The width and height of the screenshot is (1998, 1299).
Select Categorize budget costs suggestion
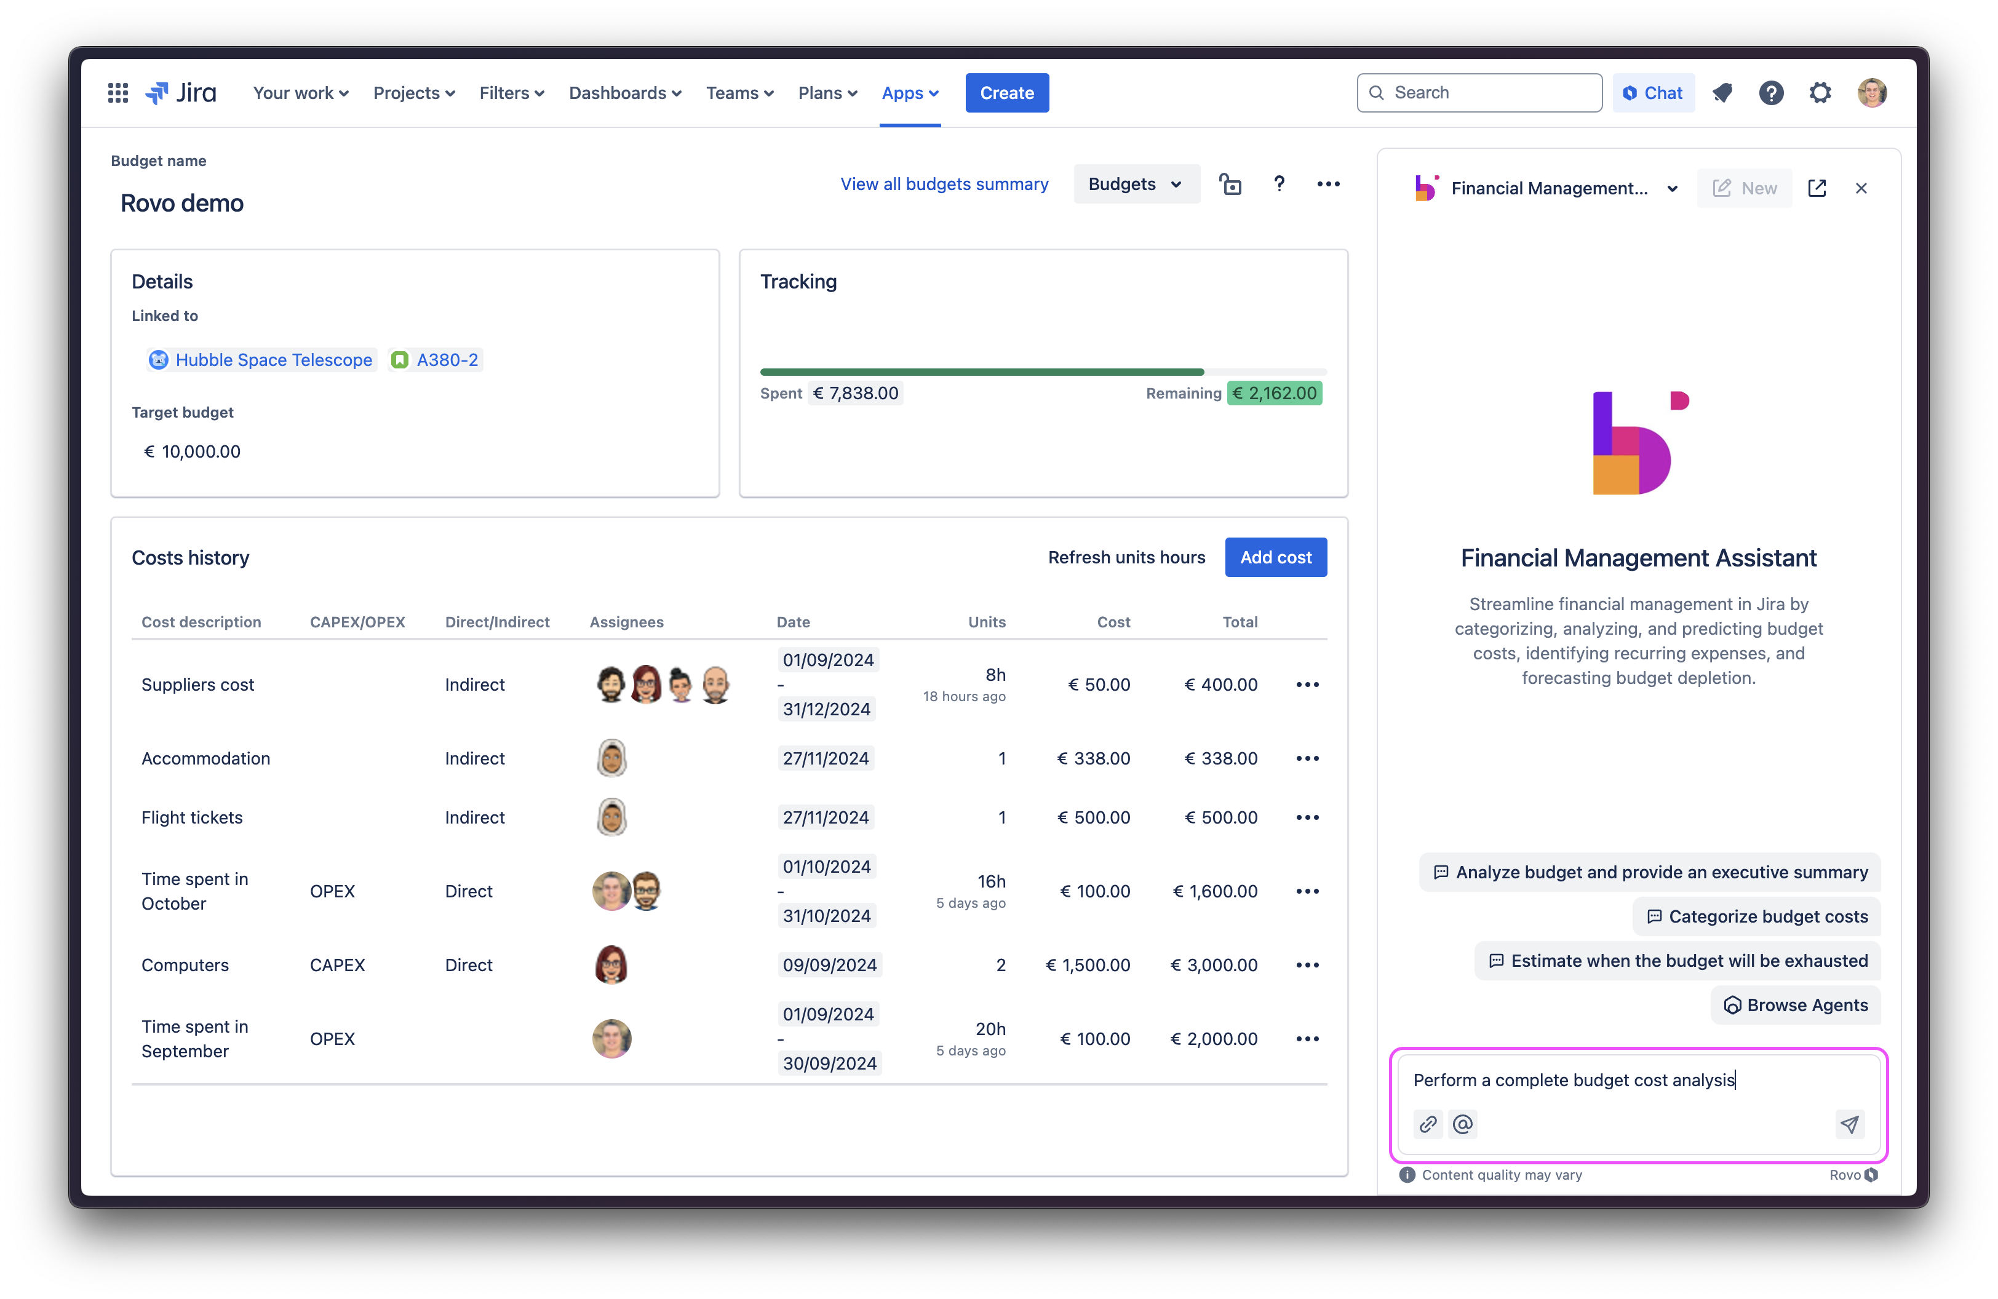1756,916
